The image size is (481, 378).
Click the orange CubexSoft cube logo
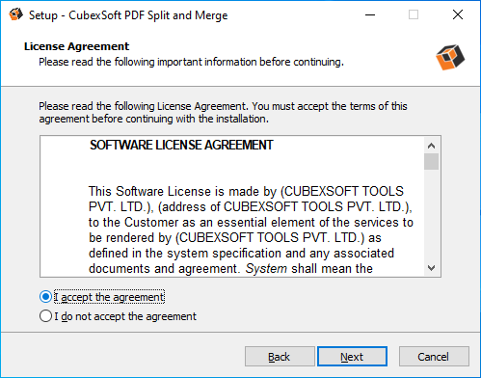[x=450, y=57]
